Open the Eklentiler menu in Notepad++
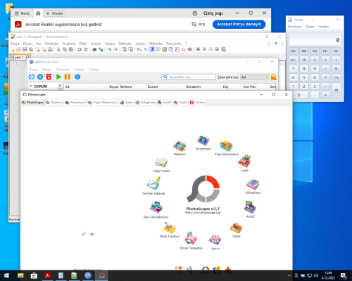Screen dimensions: 352x281 coord(156,44)
